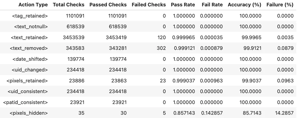The image size is (297, 118).
Task: Select the <text_removed> row label
Action: click(x=30, y=48)
